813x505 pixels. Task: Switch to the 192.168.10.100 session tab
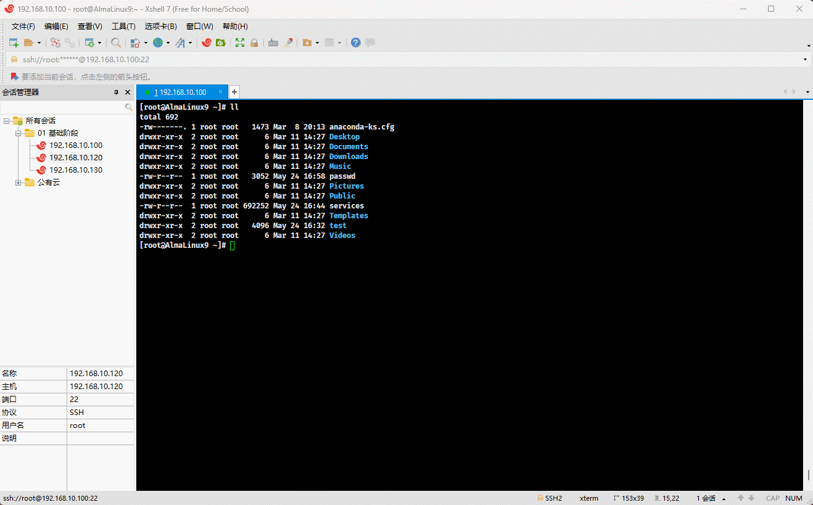click(180, 92)
